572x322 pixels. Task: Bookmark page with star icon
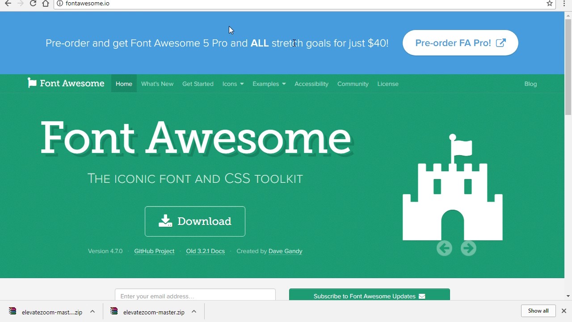pyautogui.click(x=550, y=4)
